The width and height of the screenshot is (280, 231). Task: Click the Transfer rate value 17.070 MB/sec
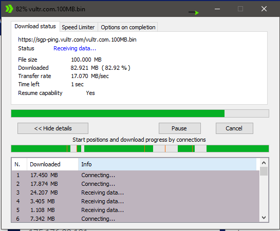90,76
